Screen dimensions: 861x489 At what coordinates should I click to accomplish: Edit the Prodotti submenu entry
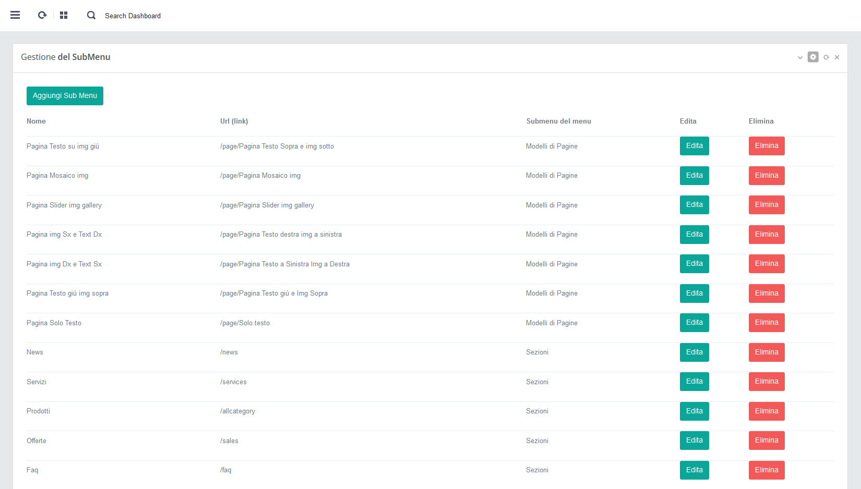tap(694, 411)
